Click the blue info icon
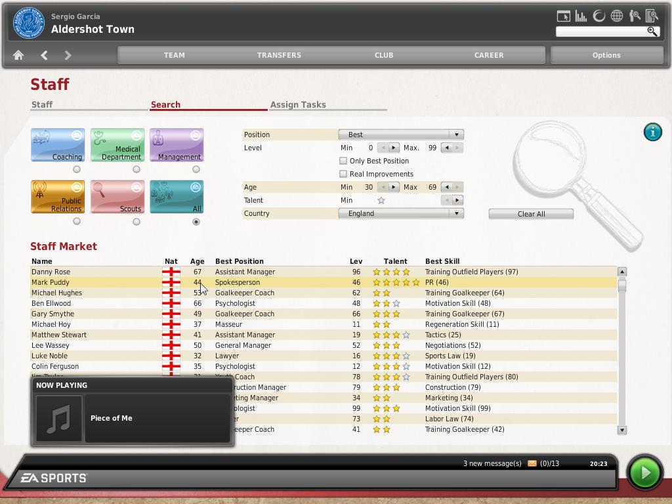 (x=652, y=132)
